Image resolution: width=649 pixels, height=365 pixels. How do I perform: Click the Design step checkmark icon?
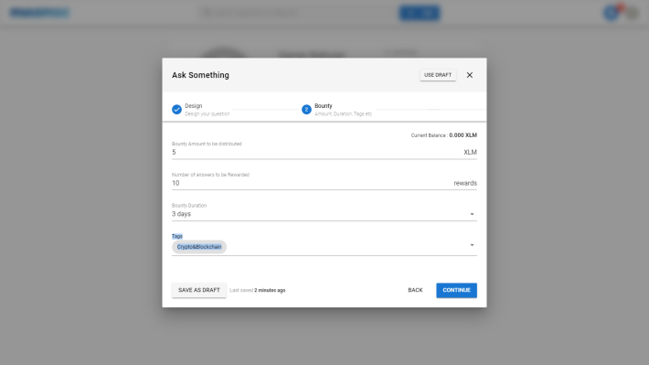pos(176,110)
